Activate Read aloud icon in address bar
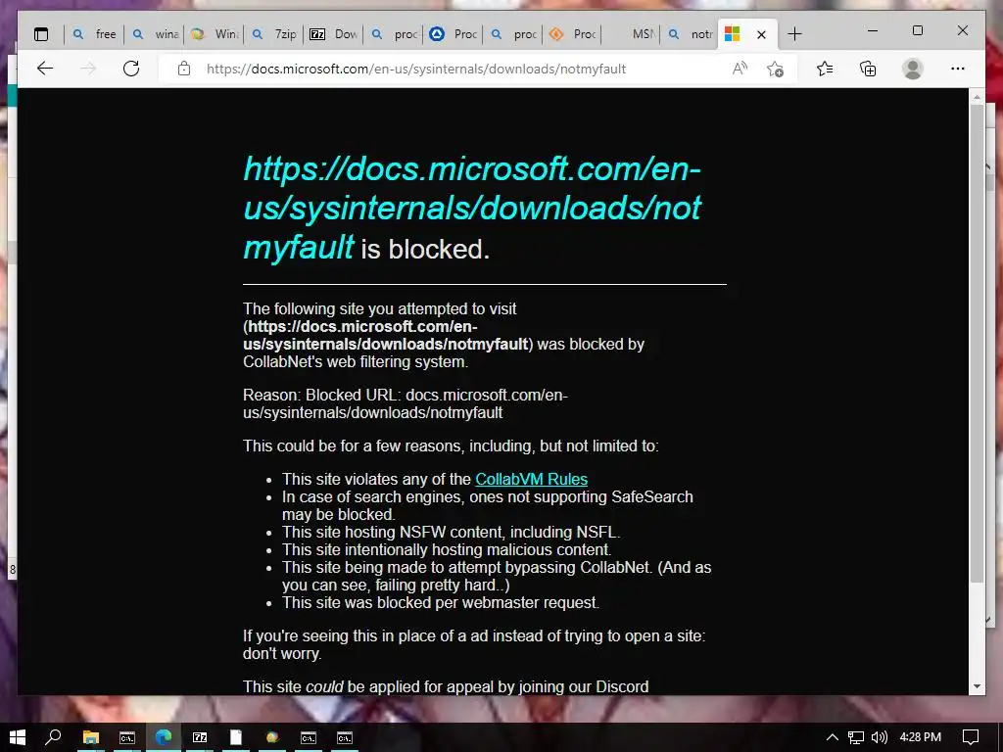 point(740,69)
